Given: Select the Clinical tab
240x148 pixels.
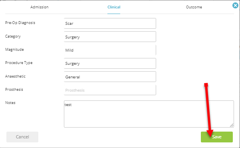Looking at the screenshot, I should (x=114, y=7).
